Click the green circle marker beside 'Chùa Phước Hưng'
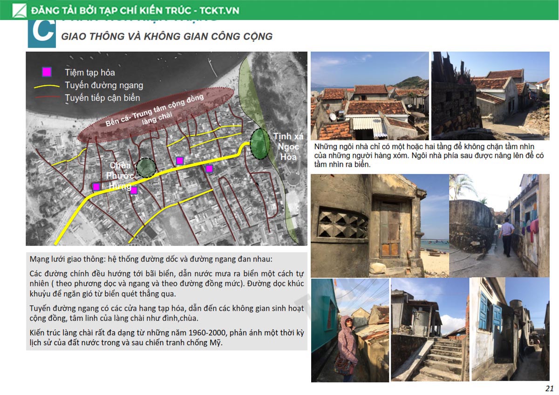Viewport: 559px width, 395px height. pos(146,168)
